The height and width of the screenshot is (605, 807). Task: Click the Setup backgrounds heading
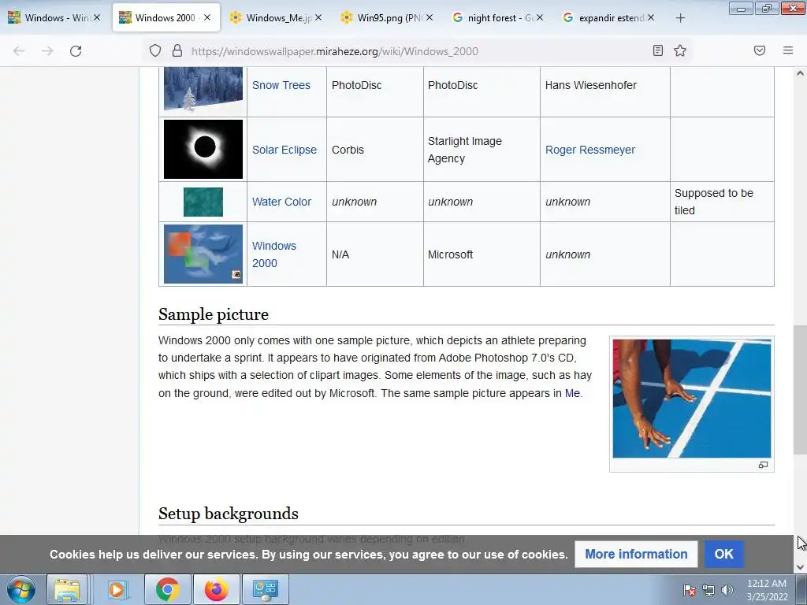point(229,513)
